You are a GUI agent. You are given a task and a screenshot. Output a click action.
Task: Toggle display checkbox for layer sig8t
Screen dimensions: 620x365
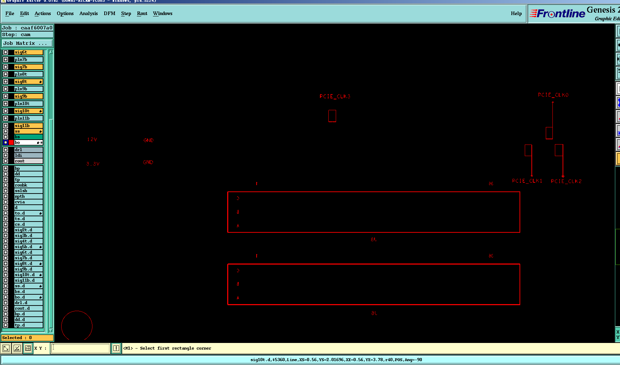coord(6,82)
